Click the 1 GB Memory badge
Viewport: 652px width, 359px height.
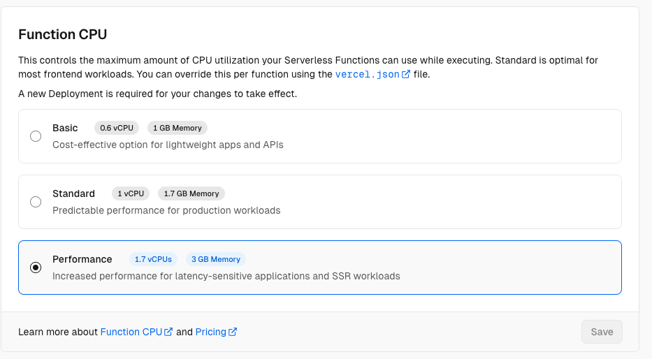(178, 128)
